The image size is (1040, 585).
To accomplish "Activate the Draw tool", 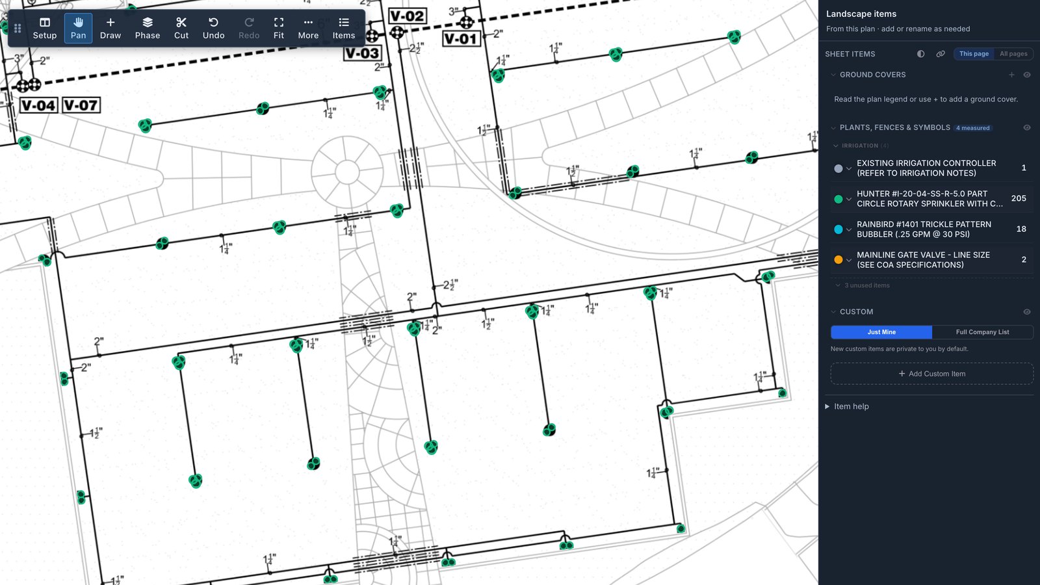I will click(x=110, y=29).
